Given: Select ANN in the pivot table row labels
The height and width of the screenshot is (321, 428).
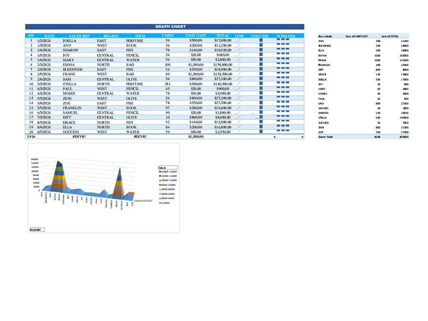Looking at the screenshot, I should pyautogui.click(x=321, y=41).
